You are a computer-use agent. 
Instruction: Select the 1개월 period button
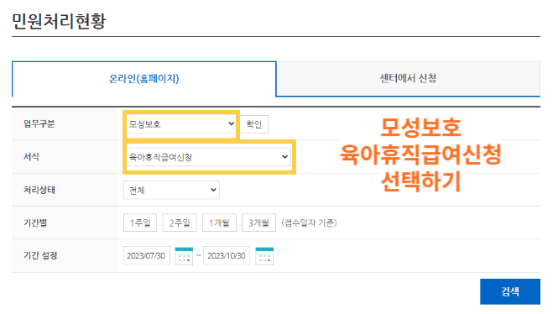click(x=219, y=222)
